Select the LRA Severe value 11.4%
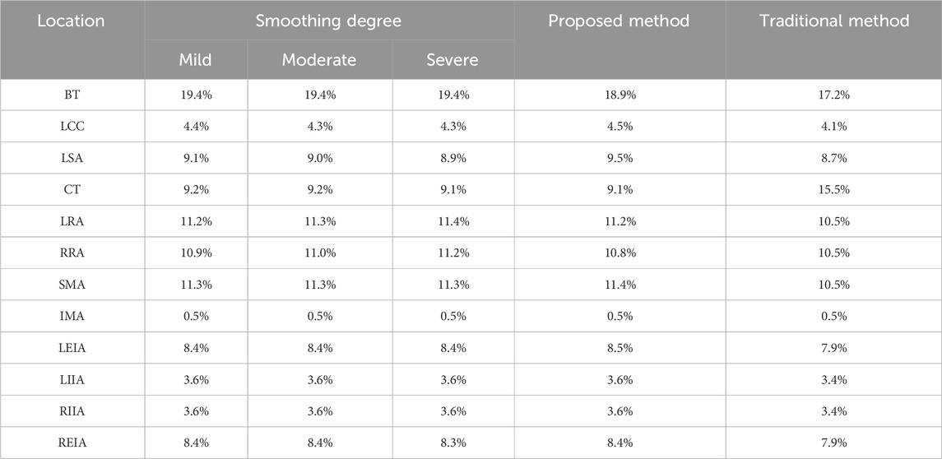This screenshot has width=942, height=459. (x=452, y=222)
